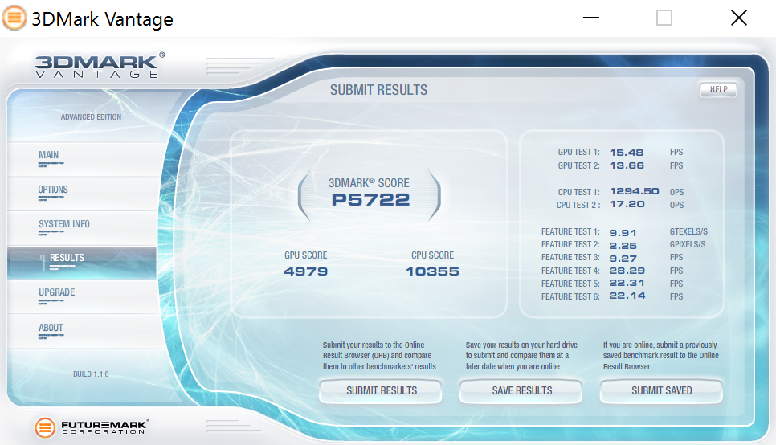Click the Submit Saved button
Viewport: 776px width, 445px height.
661,391
